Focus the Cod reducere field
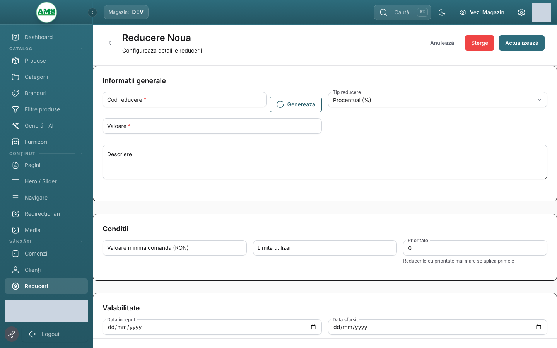The image size is (557, 348). (185, 100)
